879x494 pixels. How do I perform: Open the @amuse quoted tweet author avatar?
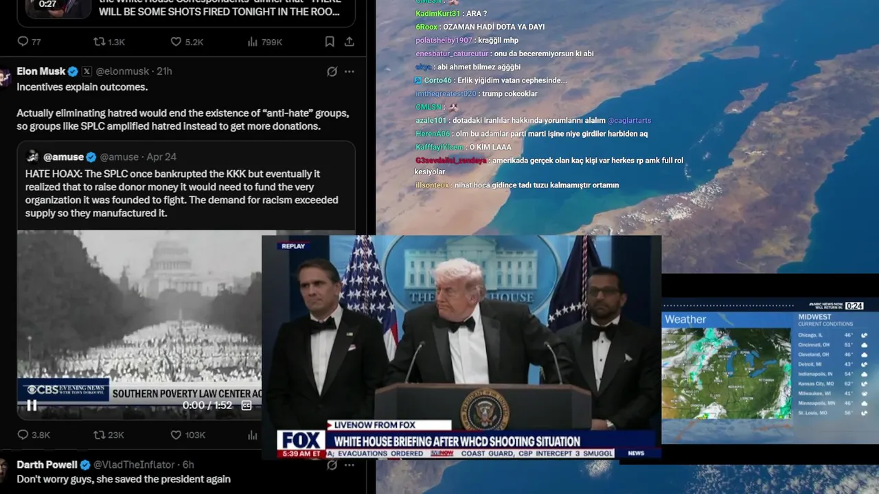(32, 156)
